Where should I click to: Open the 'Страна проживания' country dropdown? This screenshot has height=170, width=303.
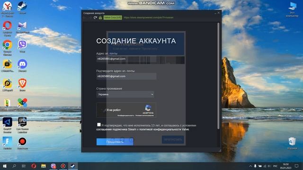(125, 94)
